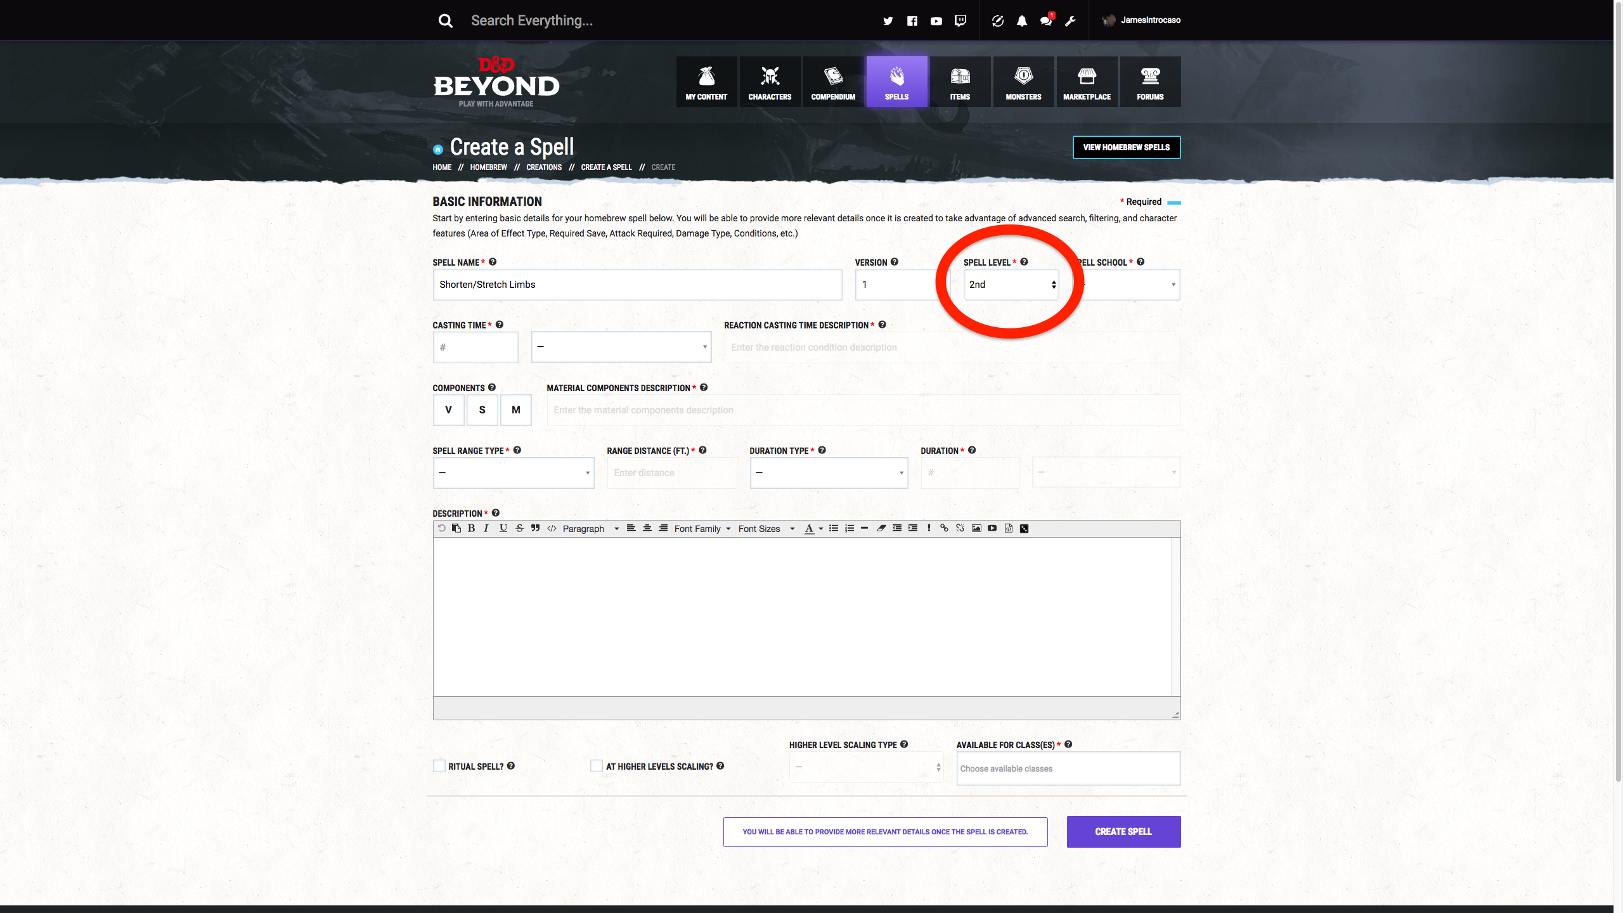
Task: Toggle underline formatting in description editor
Action: [x=503, y=528]
